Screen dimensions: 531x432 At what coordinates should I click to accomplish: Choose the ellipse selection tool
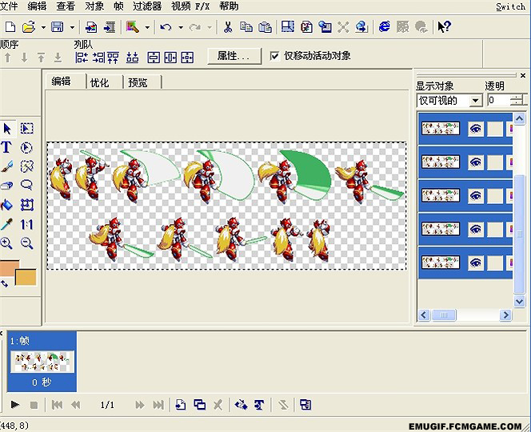[x=26, y=148]
